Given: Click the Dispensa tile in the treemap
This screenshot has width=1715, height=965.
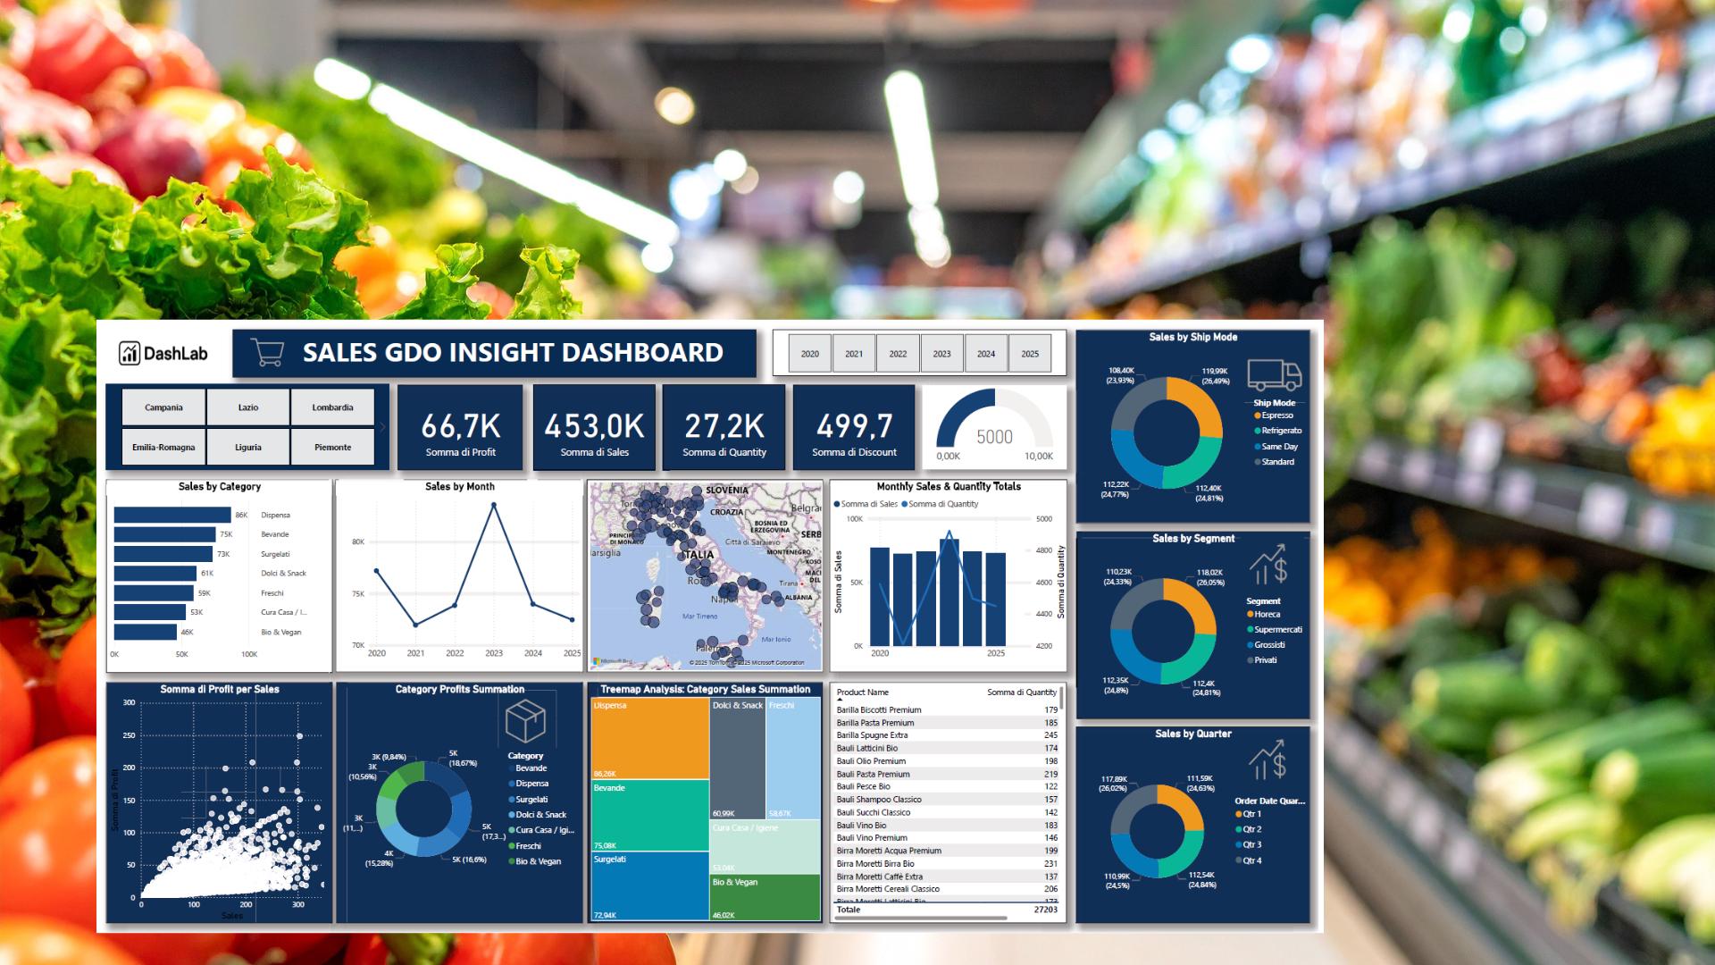Looking at the screenshot, I should click(x=650, y=738).
